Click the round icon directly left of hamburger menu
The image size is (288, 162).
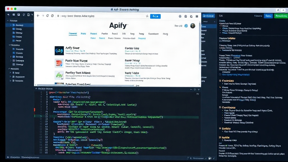pyautogui.click(x=191, y=16)
